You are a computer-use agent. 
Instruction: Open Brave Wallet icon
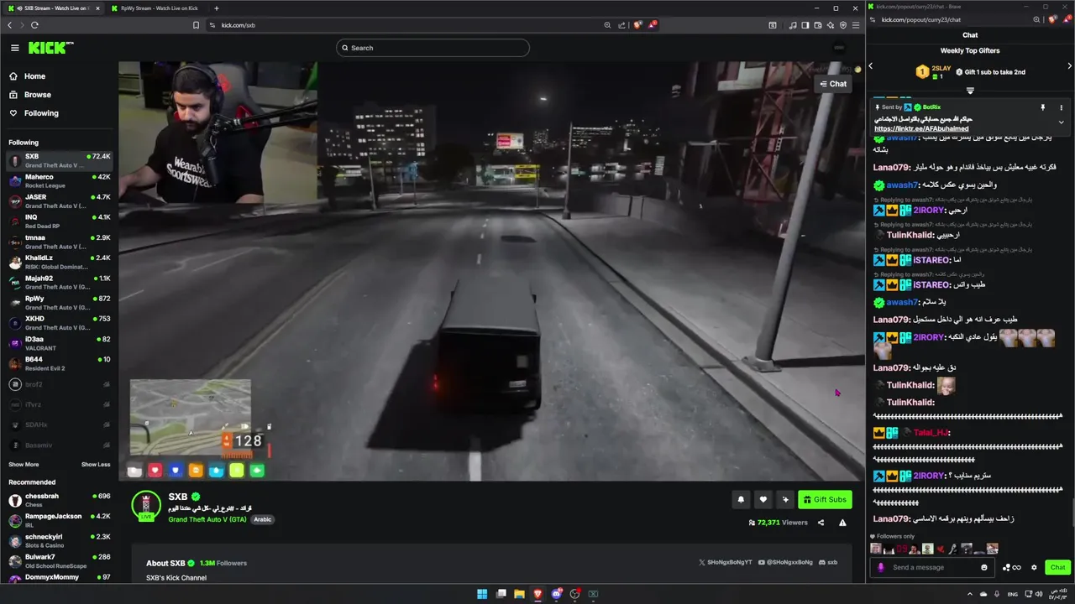(x=818, y=25)
